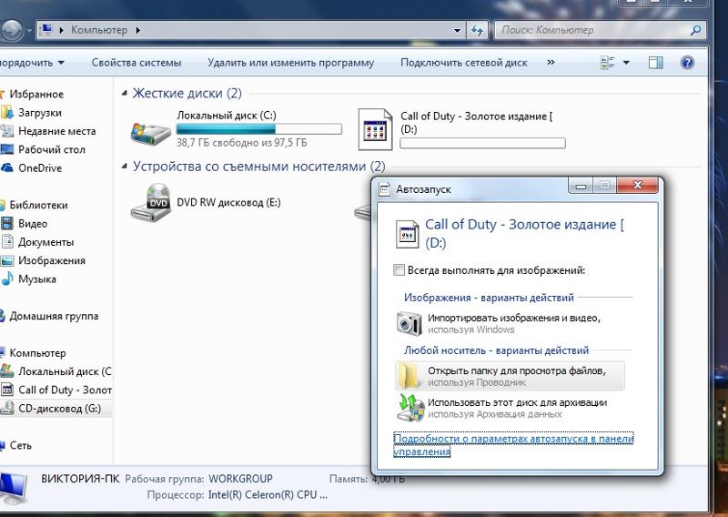Viewport: 728px width, 517px height.
Task: Expand the Упорядочить dropdown menu
Action: [x=32, y=62]
